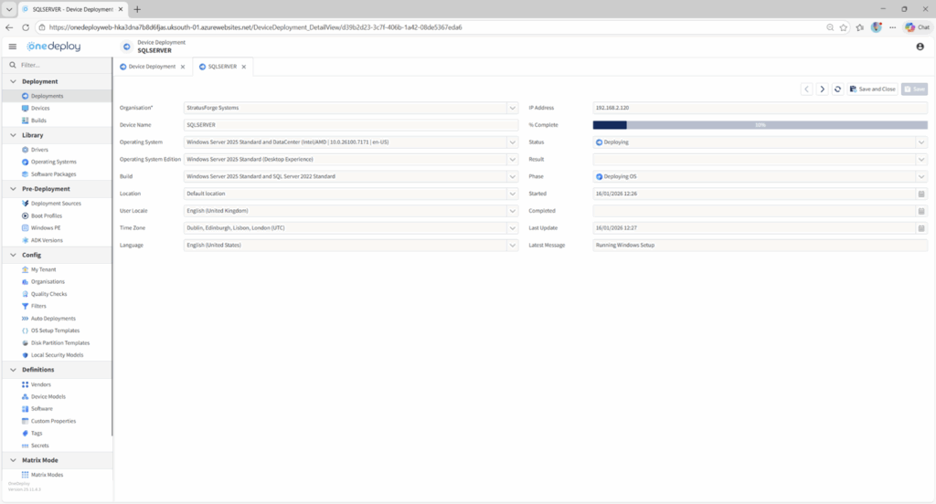Open Matrix Modes item

[x=47, y=475]
